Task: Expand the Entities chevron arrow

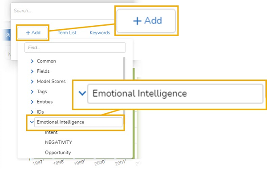Action: click(x=32, y=102)
